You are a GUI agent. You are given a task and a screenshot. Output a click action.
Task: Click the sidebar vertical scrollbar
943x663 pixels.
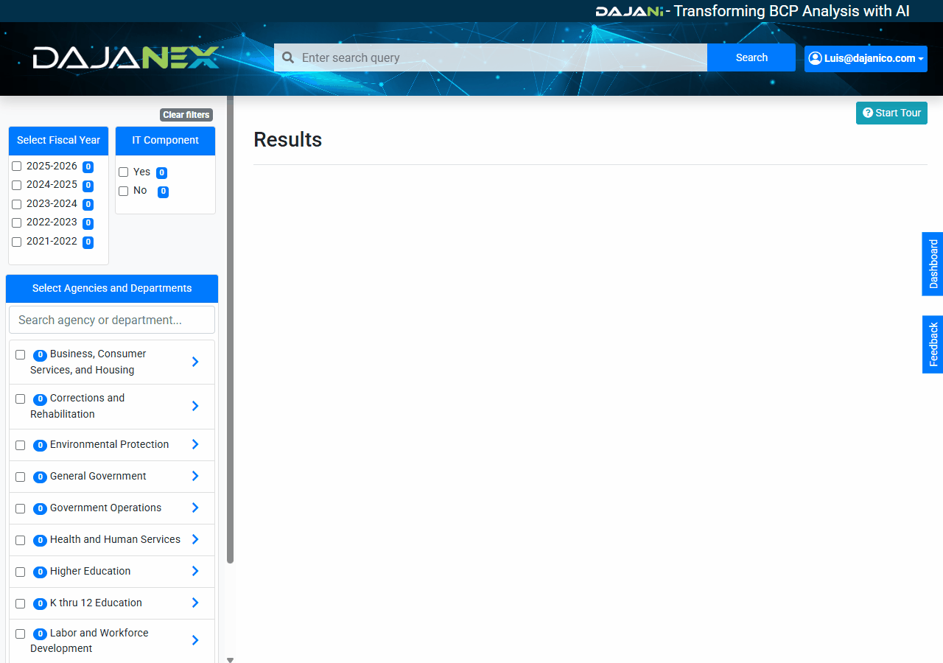click(x=230, y=331)
